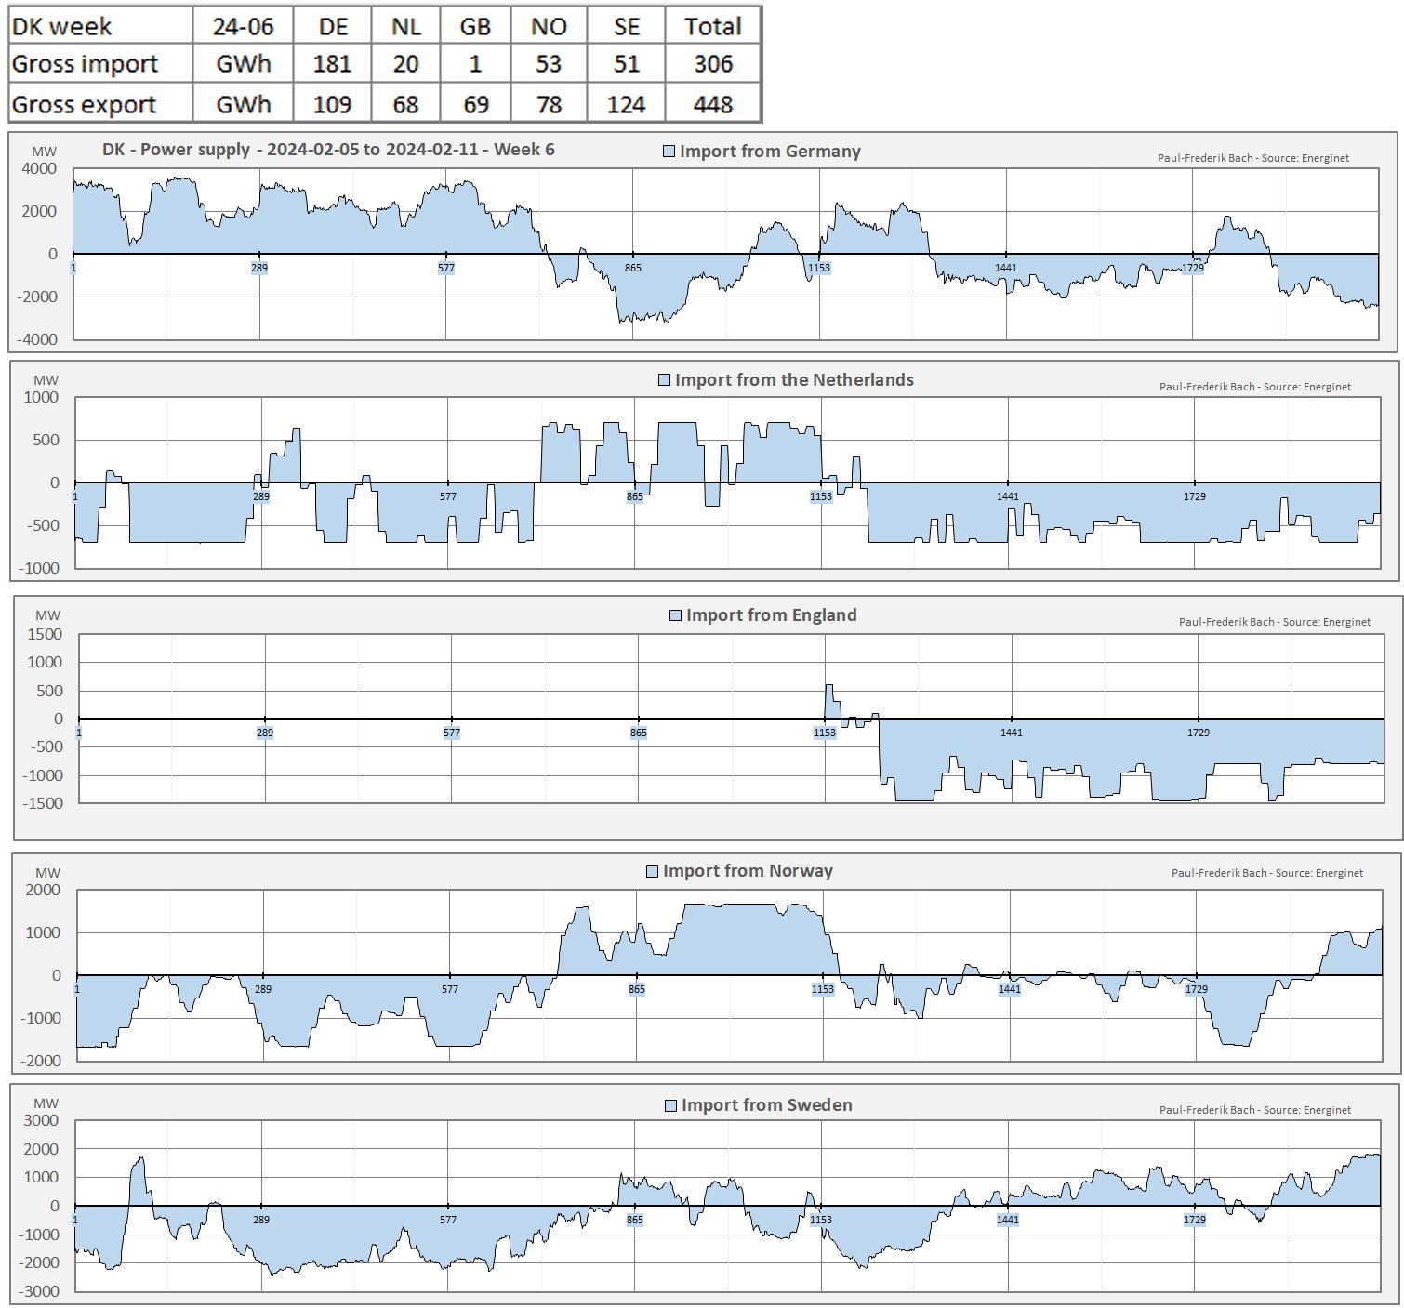Image resolution: width=1404 pixels, height=1308 pixels.
Task: Click the Import from England legend swatch
Action: pyautogui.click(x=675, y=615)
